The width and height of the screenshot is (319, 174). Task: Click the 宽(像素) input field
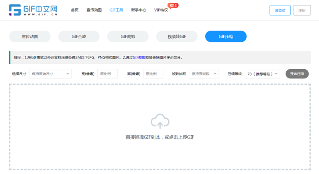coord(107,74)
